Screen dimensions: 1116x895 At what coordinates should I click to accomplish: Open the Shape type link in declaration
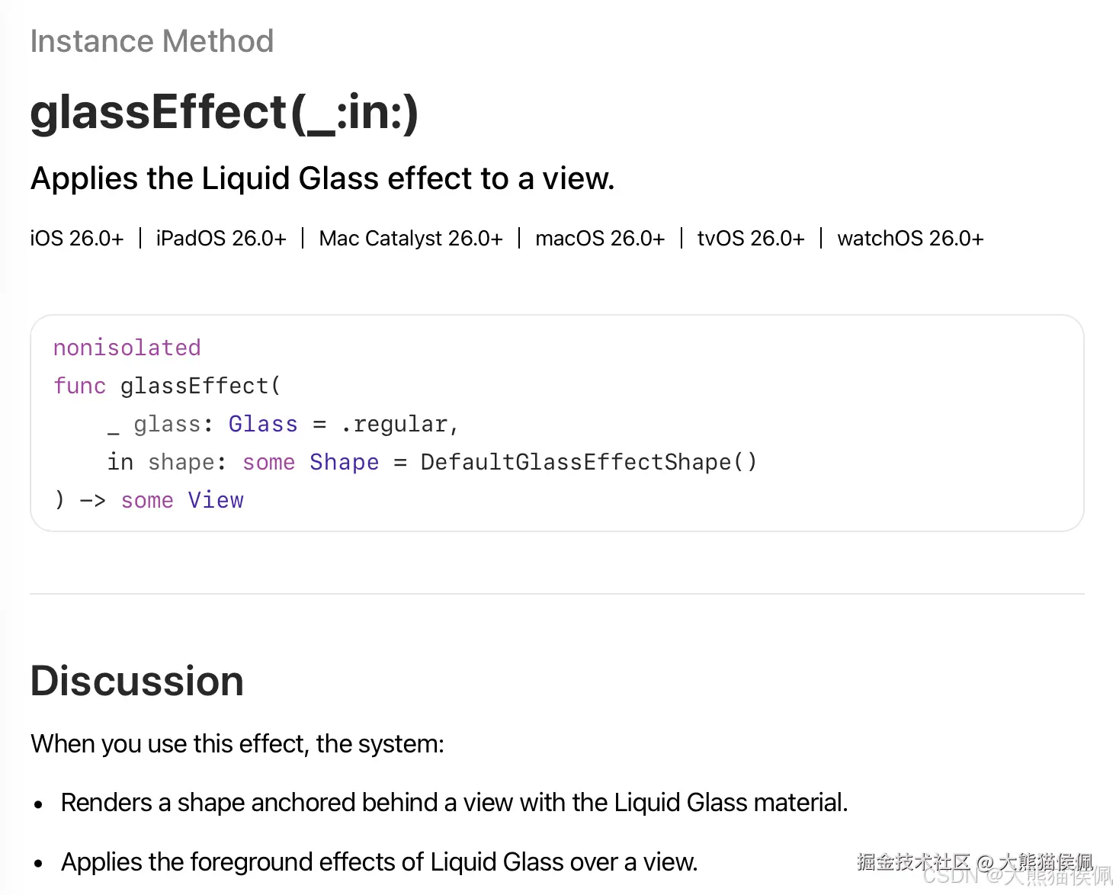(344, 463)
